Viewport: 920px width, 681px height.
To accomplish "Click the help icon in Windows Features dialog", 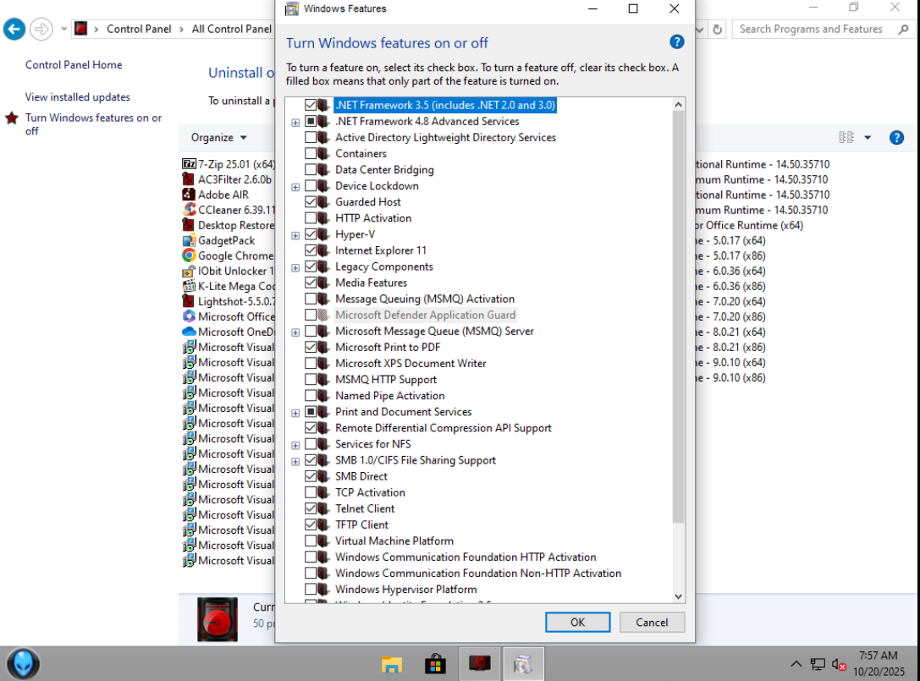I will tap(676, 42).
